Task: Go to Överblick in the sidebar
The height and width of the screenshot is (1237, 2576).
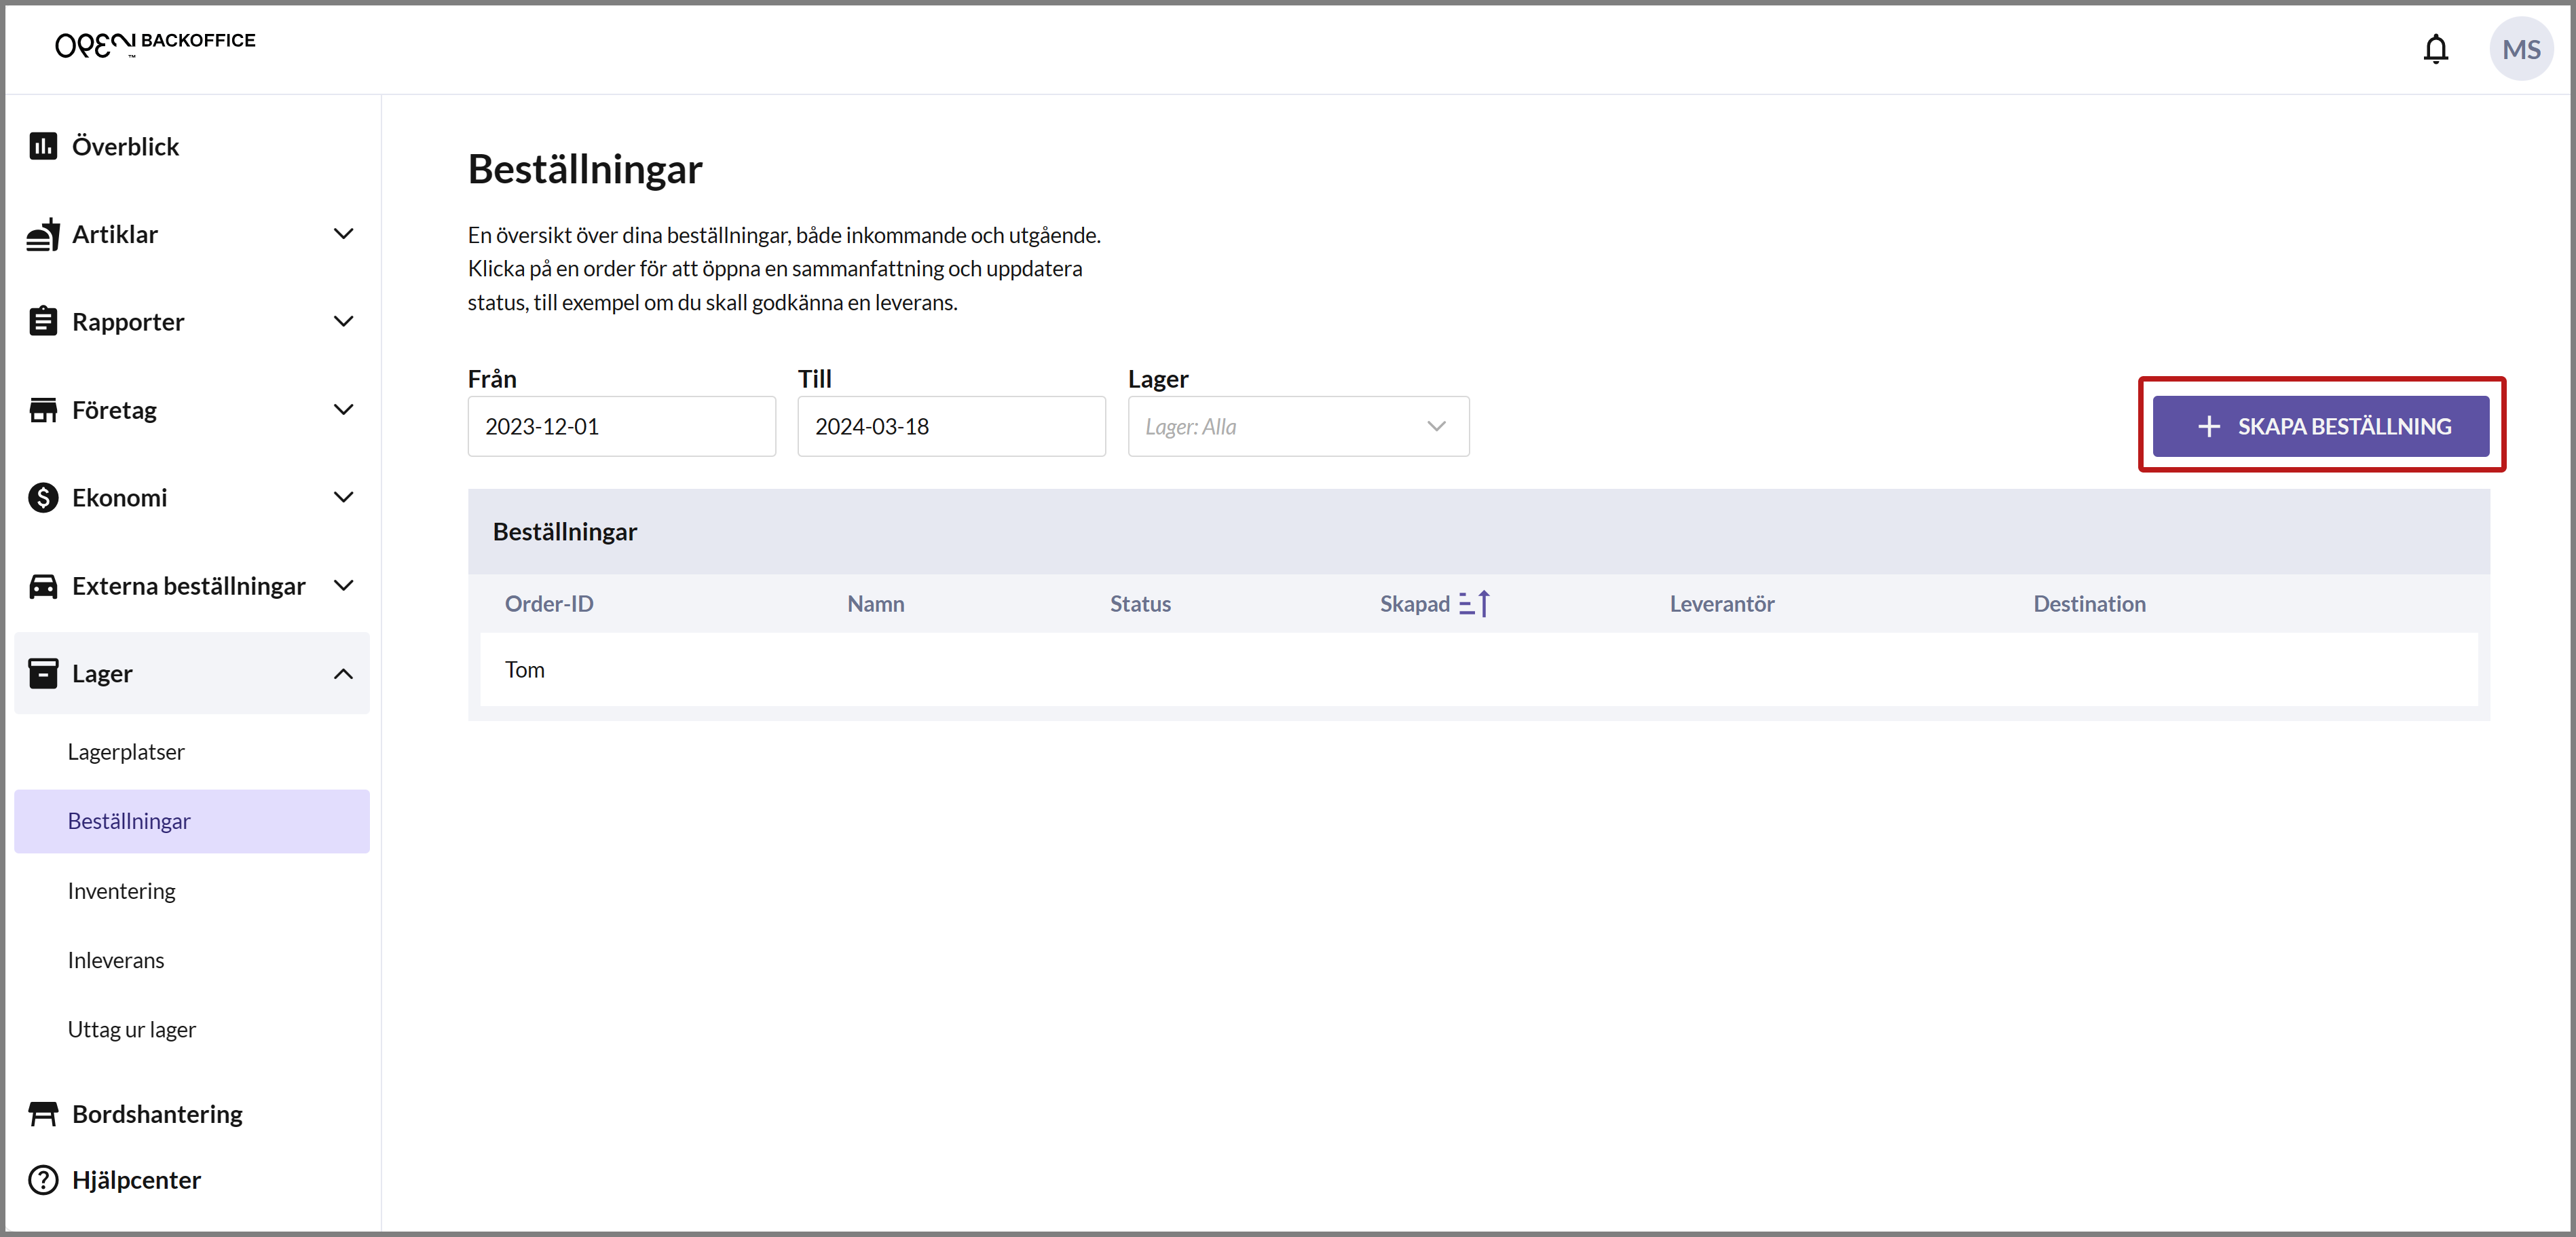Action: click(125, 146)
